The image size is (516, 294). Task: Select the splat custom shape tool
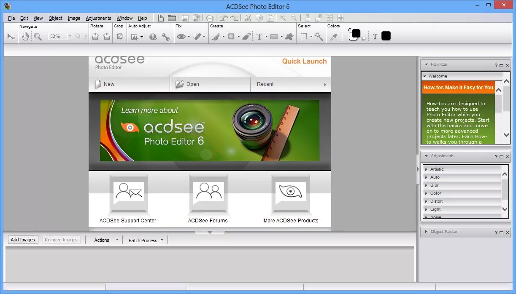click(289, 37)
